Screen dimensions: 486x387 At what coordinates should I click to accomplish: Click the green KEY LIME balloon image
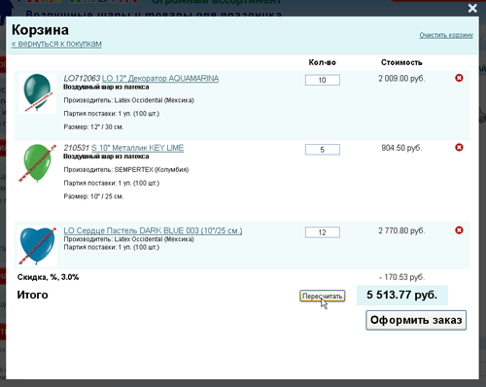(37, 162)
